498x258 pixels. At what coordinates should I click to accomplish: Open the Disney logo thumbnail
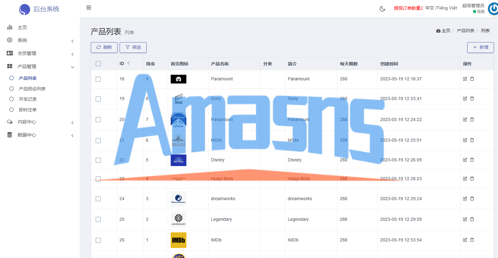[179, 160]
